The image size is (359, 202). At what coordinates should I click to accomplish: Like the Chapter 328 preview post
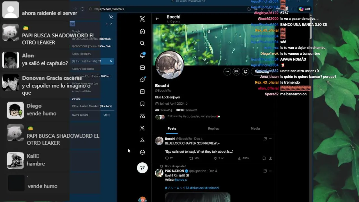218,158
